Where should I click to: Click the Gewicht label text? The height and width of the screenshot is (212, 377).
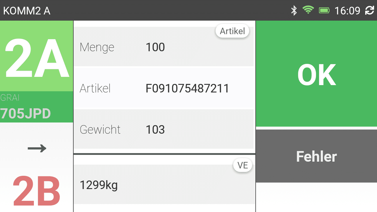(100, 130)
